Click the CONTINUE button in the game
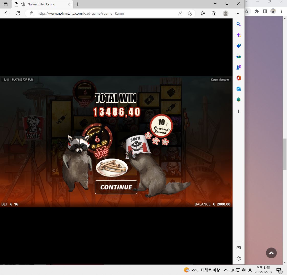 point(116,187)
